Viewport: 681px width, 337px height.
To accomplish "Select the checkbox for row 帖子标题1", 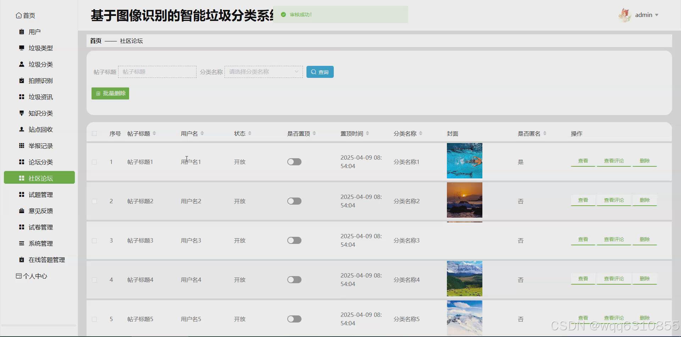I will point(94,162).
